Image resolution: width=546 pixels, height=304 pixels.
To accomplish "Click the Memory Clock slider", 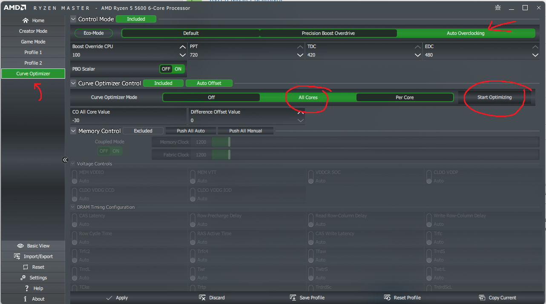I will [375, 142].
